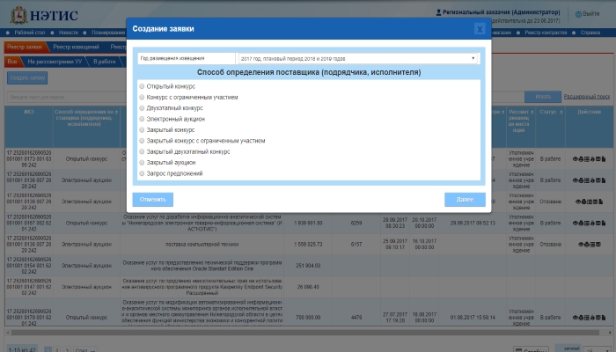616x352 pixels.
Task: View the application in row 0167 002 62 via eye icon
Action: pyautogui.click(x=576, y=224)
